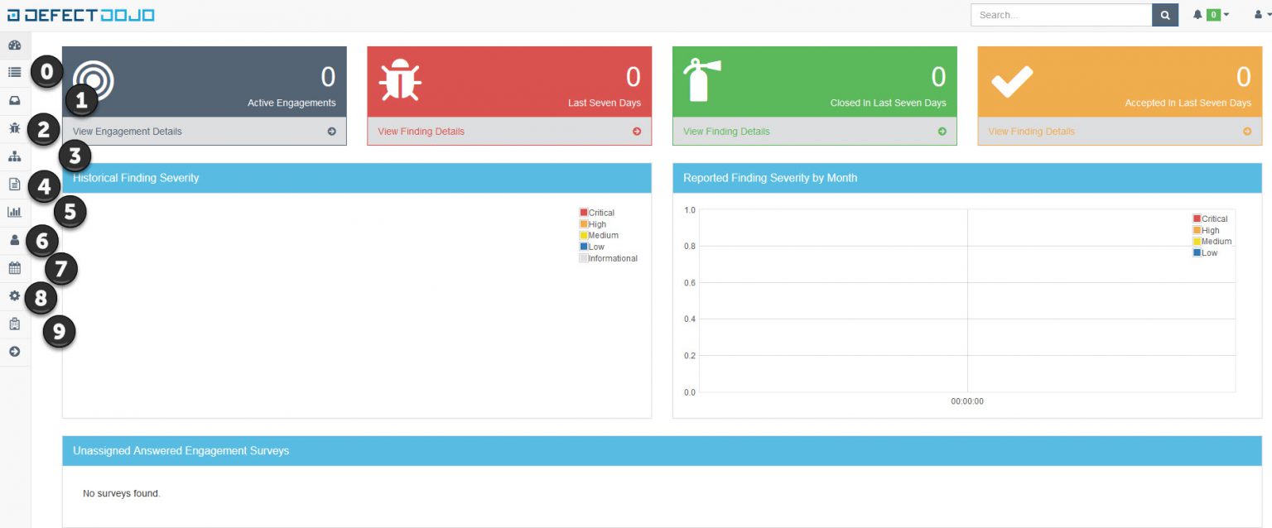Toggle the Informational legend entry
Image resolution: width=1272 pixels, height=528 pixels.
pos(609,258)
